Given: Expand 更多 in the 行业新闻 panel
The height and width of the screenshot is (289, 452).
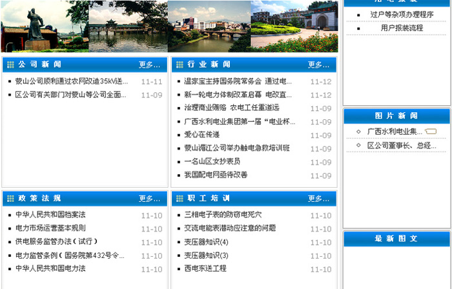Looking at the screenshot, I should click(x=318, y=65).
